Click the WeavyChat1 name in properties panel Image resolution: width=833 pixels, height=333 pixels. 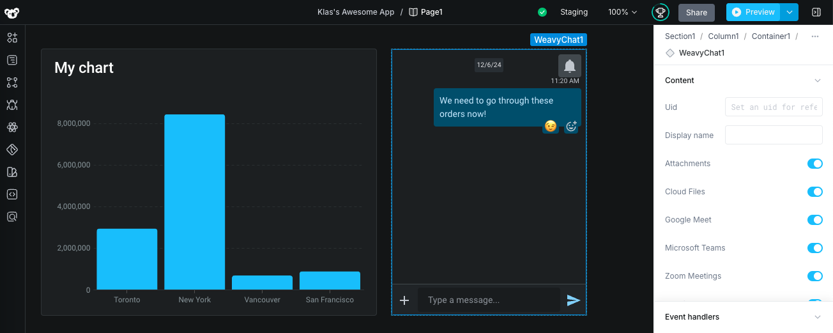pyautogui.click(x=701, y=53)
